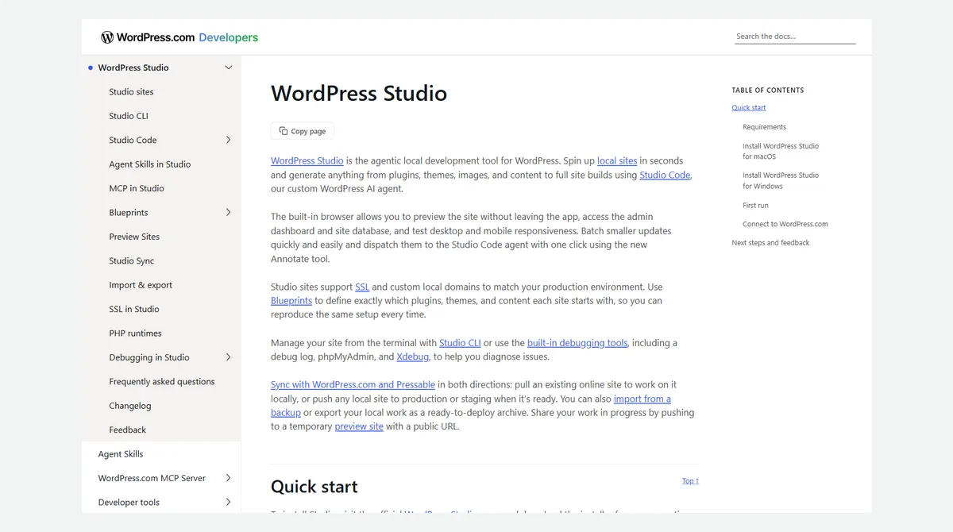Select WordPress.com MCP Server sidebar label
The image size is (953, 532).
pyautogui.click(x=152, y=478)
